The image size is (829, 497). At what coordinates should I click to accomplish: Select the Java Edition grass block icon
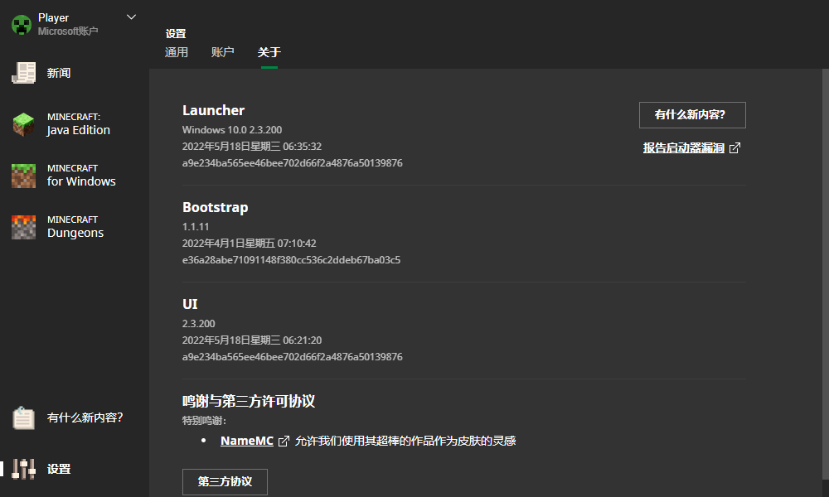(24, 124)
